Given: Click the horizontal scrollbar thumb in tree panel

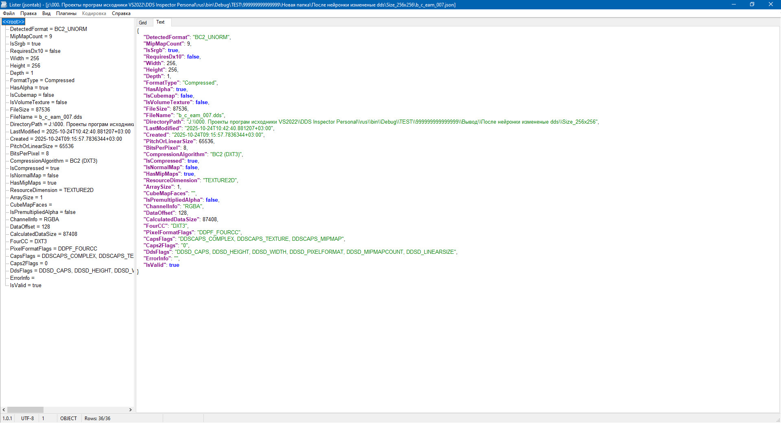Looking at the screenshot, I should coord(25,410).
